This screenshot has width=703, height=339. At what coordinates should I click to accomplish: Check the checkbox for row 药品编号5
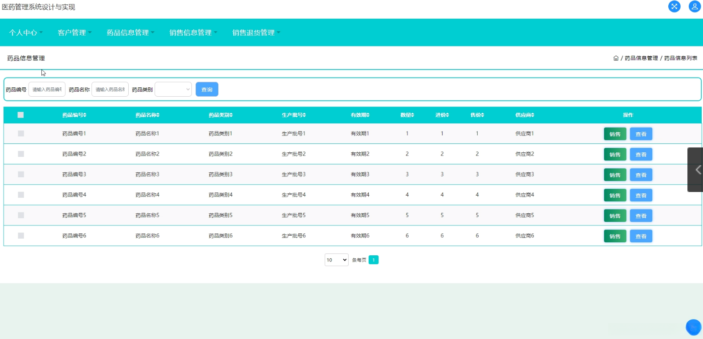[21, 216]
